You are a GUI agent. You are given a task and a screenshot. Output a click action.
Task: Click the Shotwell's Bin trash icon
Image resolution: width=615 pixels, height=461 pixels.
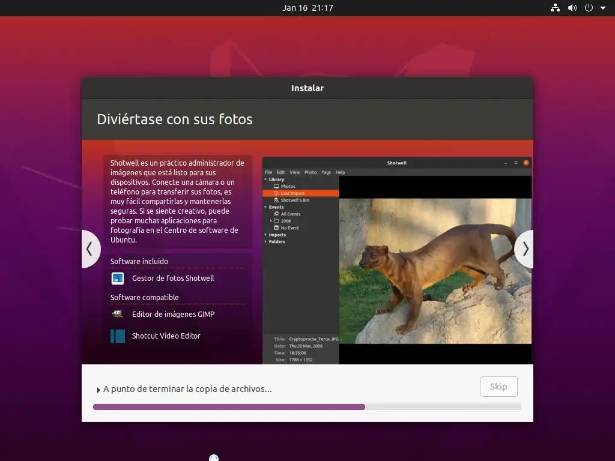(x=276, y=200)
